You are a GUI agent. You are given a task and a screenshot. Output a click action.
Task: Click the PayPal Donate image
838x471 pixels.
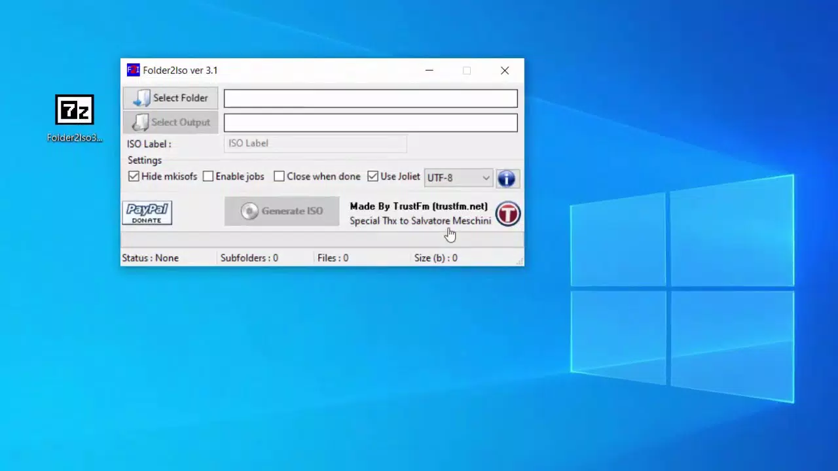(x=147, y=213)
